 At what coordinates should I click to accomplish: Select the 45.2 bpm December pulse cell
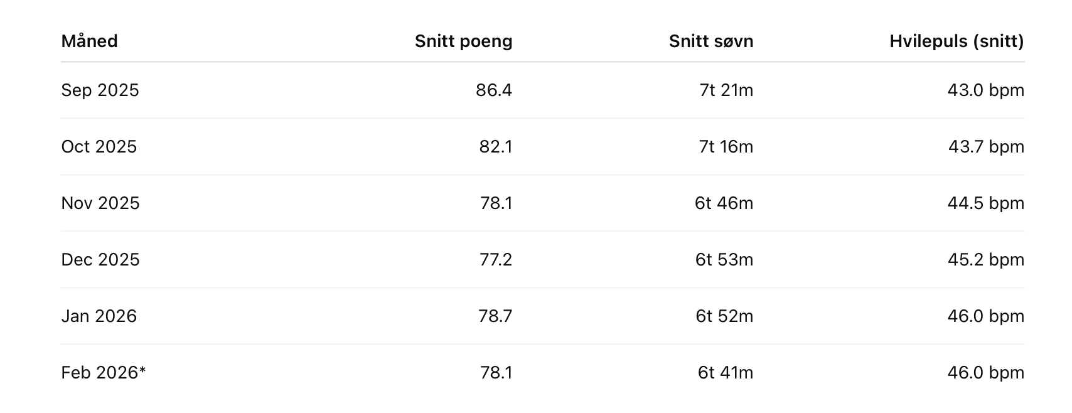985,260
